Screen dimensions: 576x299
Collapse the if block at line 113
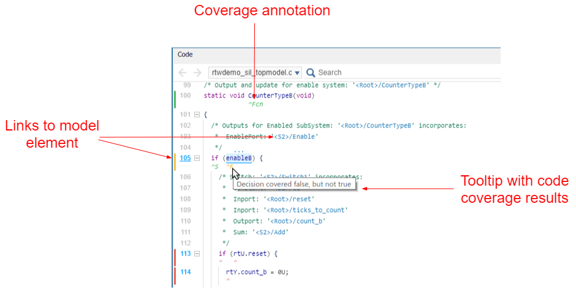(197, 254)
